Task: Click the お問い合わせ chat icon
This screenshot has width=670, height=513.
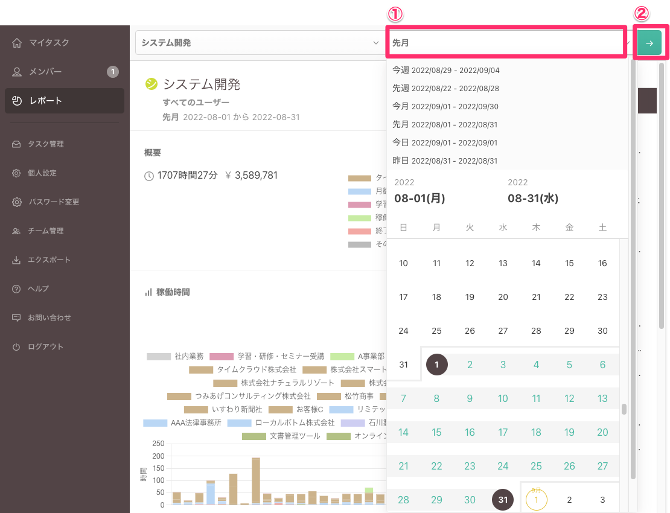Action: [17, 317]
